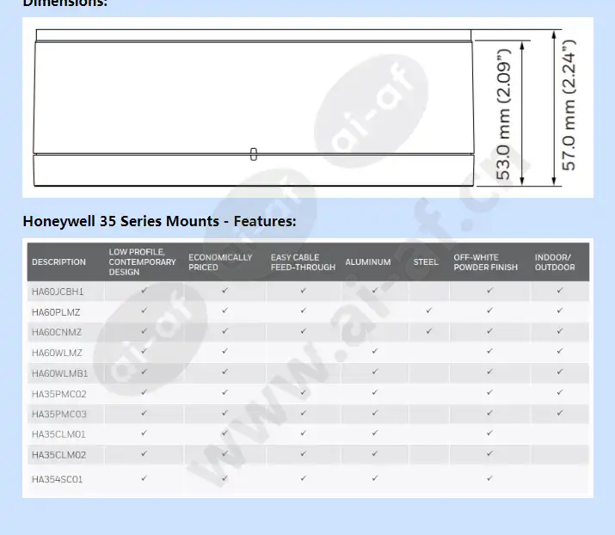
Task: Click the Economically Priced checkmark for HA60PLMZ
Action: coord(224,311)
